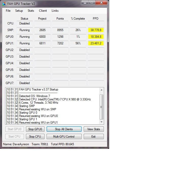Click the SMP project field 2685

[42, 30]
